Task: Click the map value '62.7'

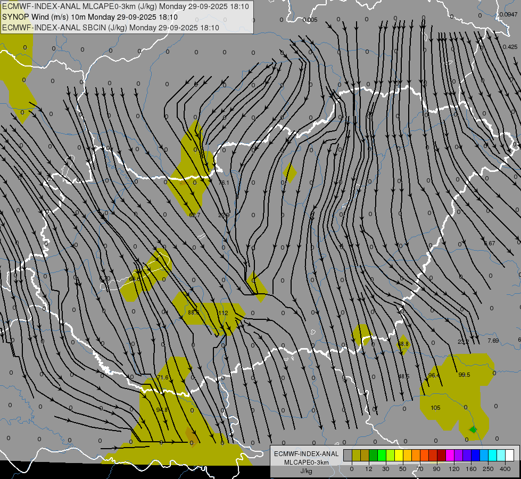Action: tap(194, 215)
